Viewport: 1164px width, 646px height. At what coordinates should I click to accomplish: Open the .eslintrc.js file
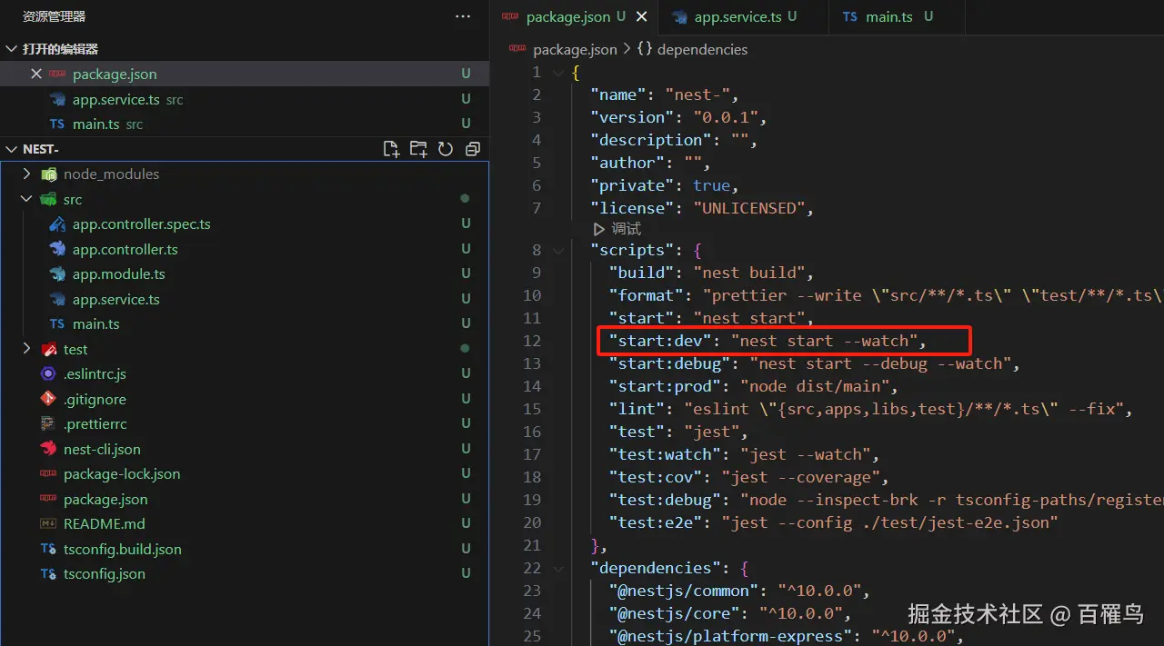point(95,373)
